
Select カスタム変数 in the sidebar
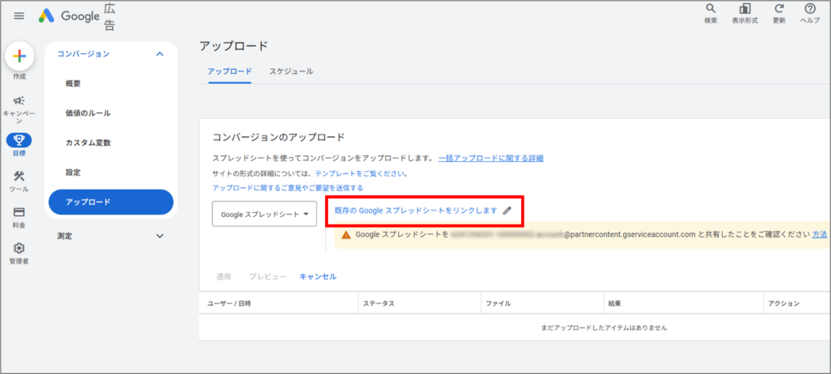pyautogui.click(x=88, y=143)
